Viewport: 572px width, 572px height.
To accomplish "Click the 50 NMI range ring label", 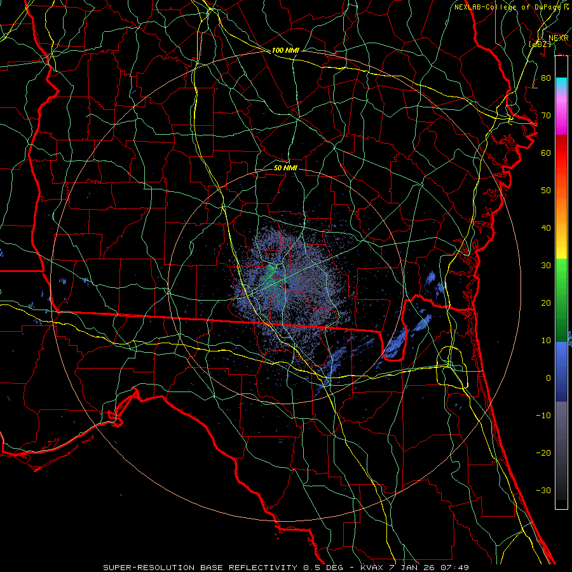I will coord(285,168).
